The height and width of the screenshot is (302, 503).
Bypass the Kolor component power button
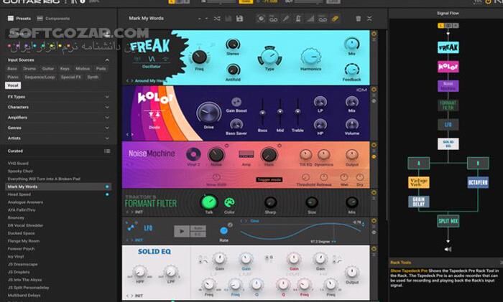tap(374, 90)
